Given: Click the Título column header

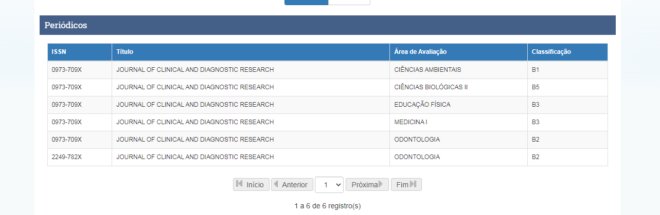Looking at the screenshot, I should (251, 52).
